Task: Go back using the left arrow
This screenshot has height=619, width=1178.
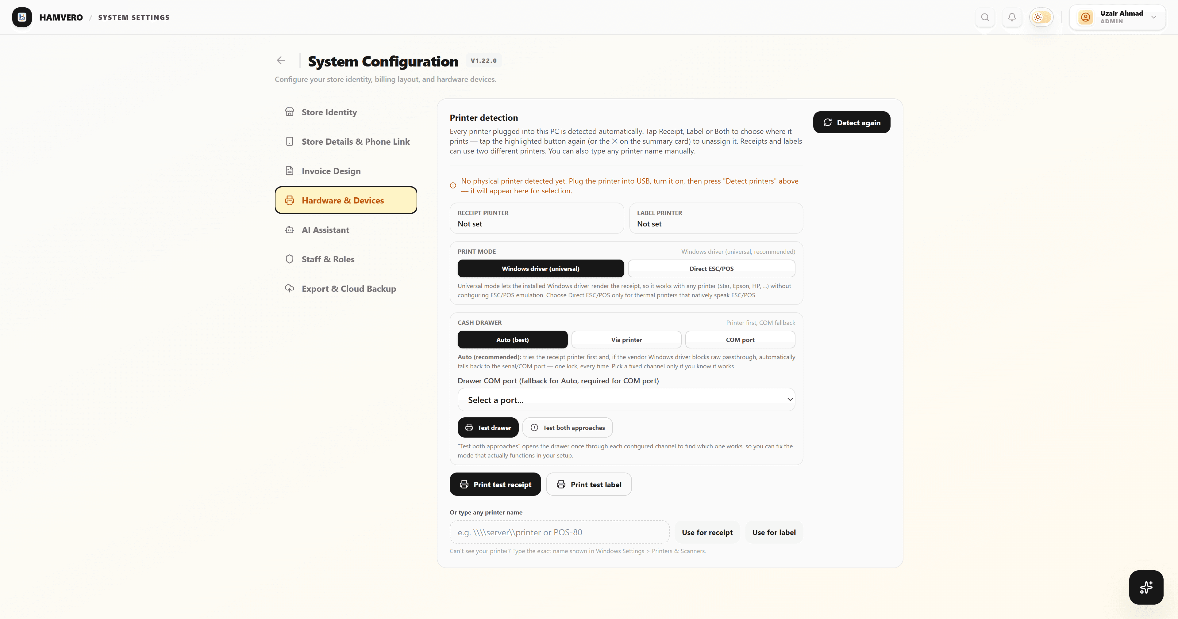Action: tap(281, 60)
